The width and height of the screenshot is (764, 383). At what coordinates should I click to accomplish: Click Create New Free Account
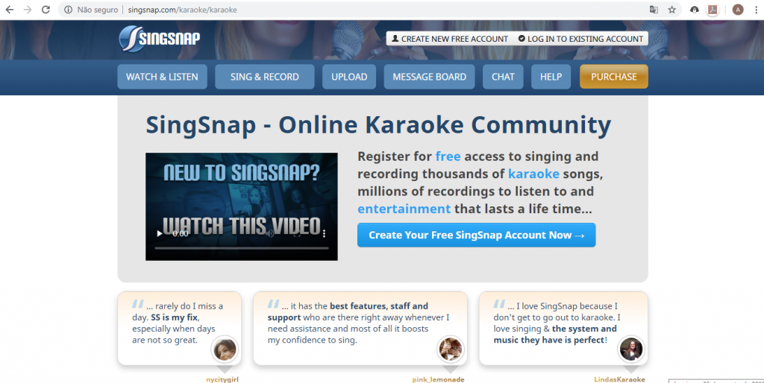point(450,39)
